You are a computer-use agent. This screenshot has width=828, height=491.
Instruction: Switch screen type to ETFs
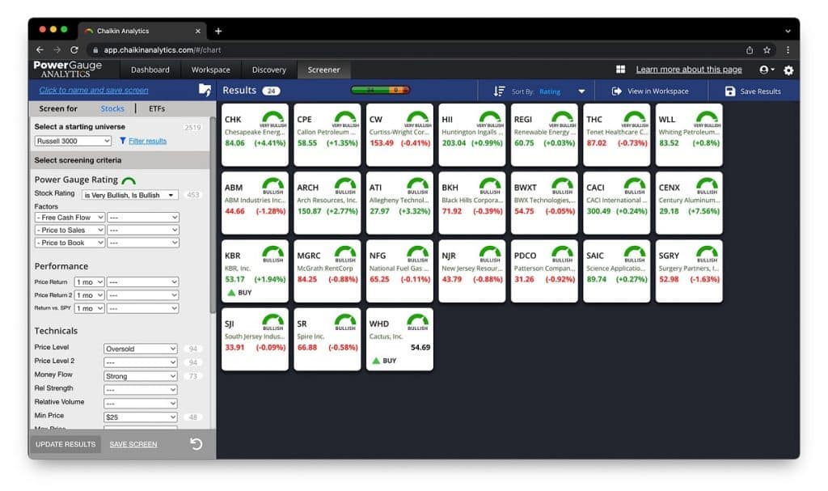(157, 108)
